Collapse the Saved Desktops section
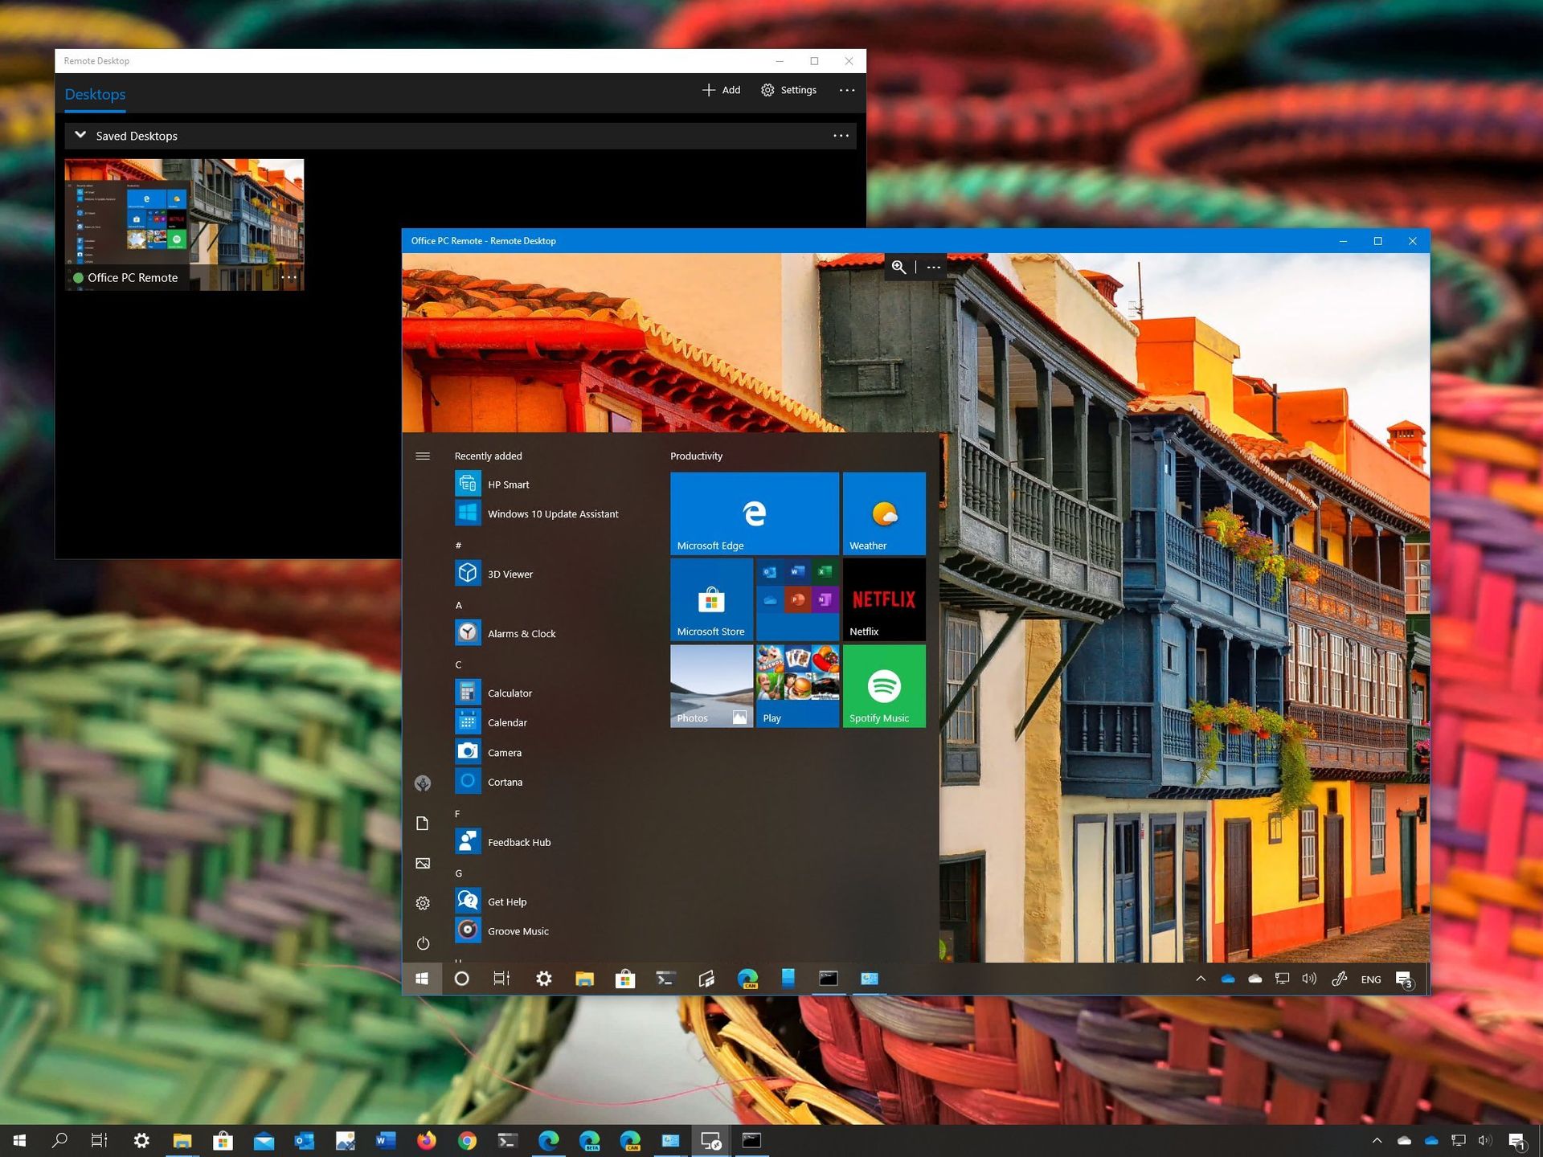1543x1157 pixels. [x=80, y=135]
